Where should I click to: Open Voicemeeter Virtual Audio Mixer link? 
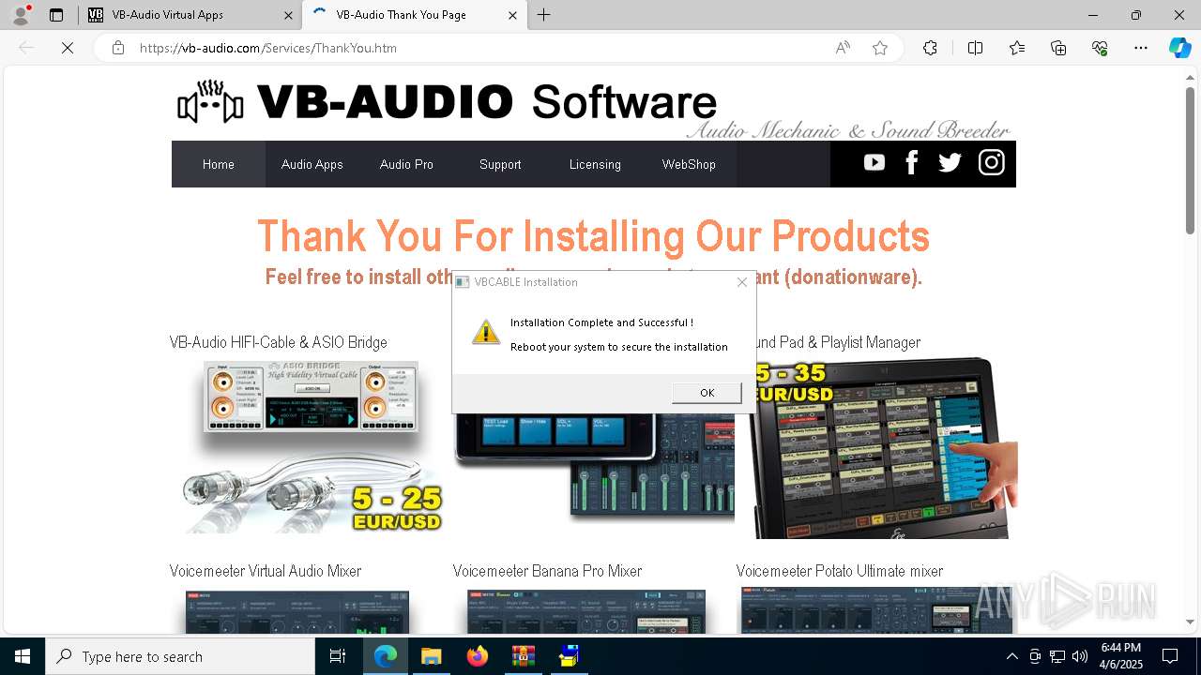[266, 571]
